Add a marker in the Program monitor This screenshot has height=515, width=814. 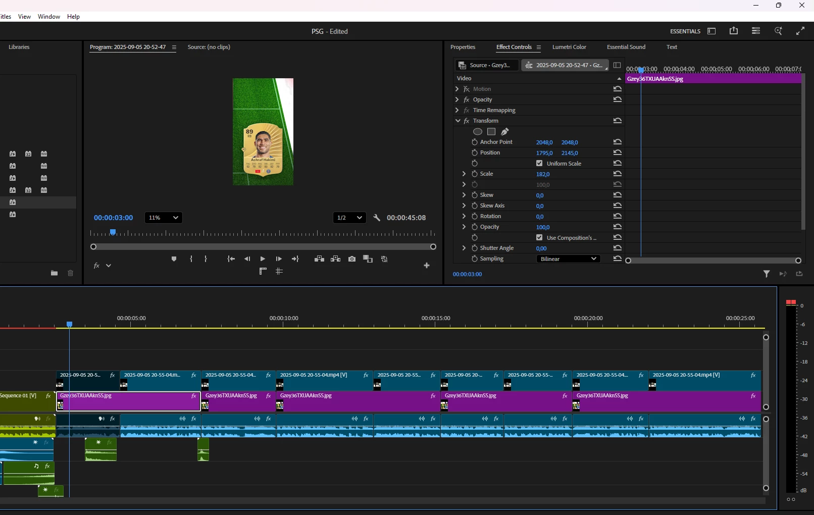(174, 259)
